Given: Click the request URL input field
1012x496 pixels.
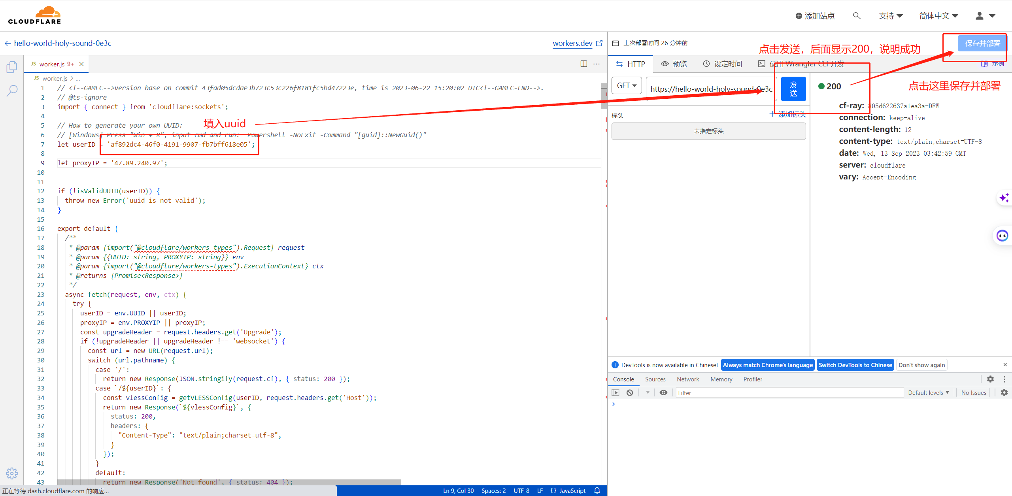Looking at the screenshot, I should coord(711,89).
